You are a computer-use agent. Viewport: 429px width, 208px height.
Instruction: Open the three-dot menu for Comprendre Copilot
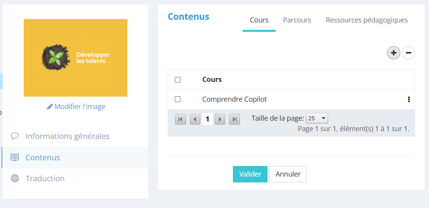pyautogui.click(x=409, y=99)
